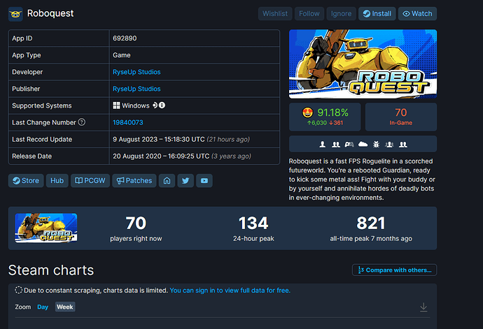Click the bug-shaped category icon
The image size is (483, 329).
point(376,144)
